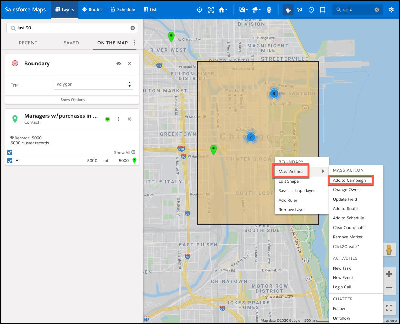
Task: Close the Boundary layer card
Action: [x=129, y=64]
